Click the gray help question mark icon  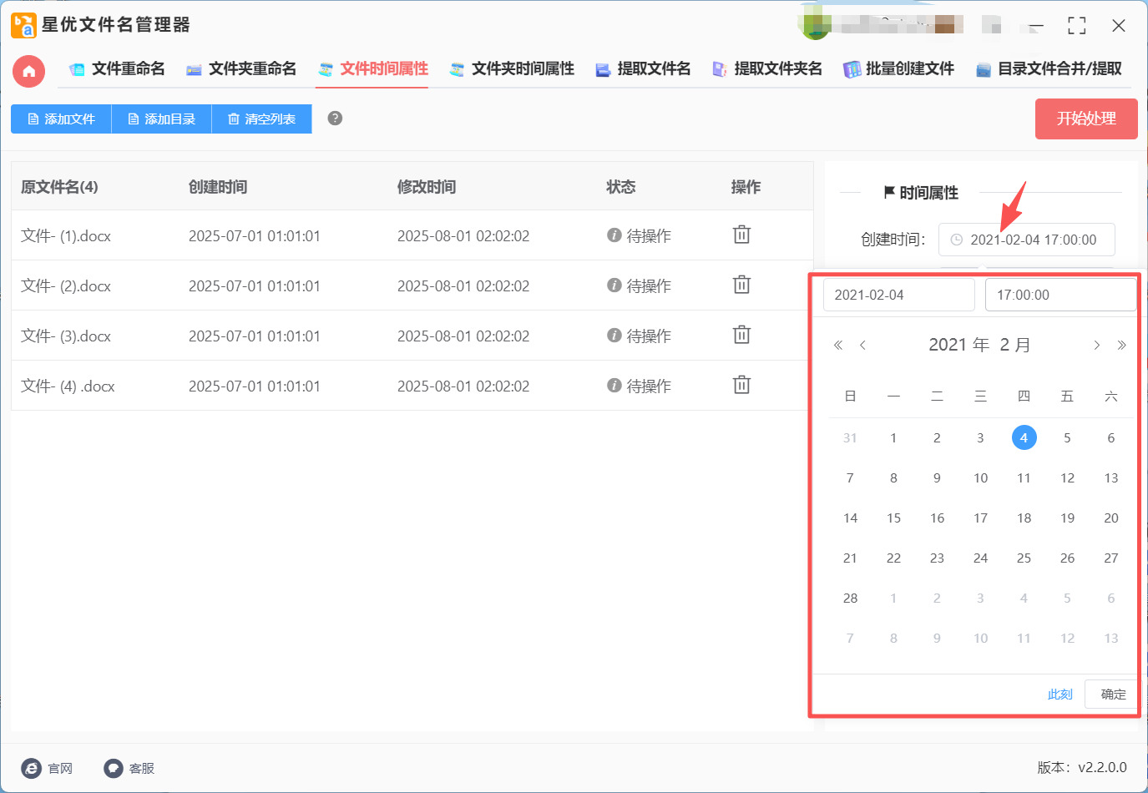(335, 119)
